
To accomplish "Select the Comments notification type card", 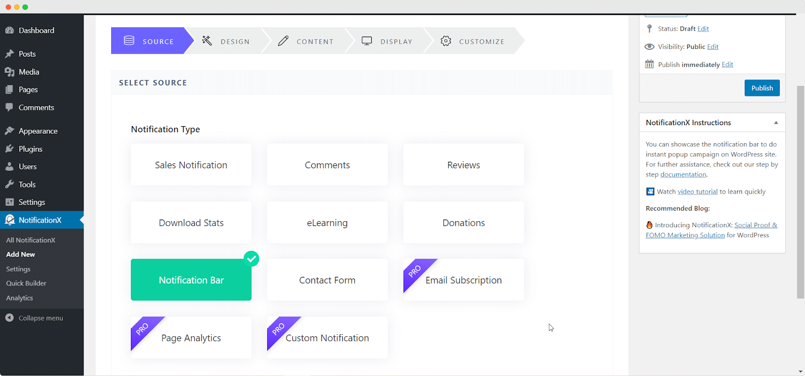I will [x=328, y=165].
